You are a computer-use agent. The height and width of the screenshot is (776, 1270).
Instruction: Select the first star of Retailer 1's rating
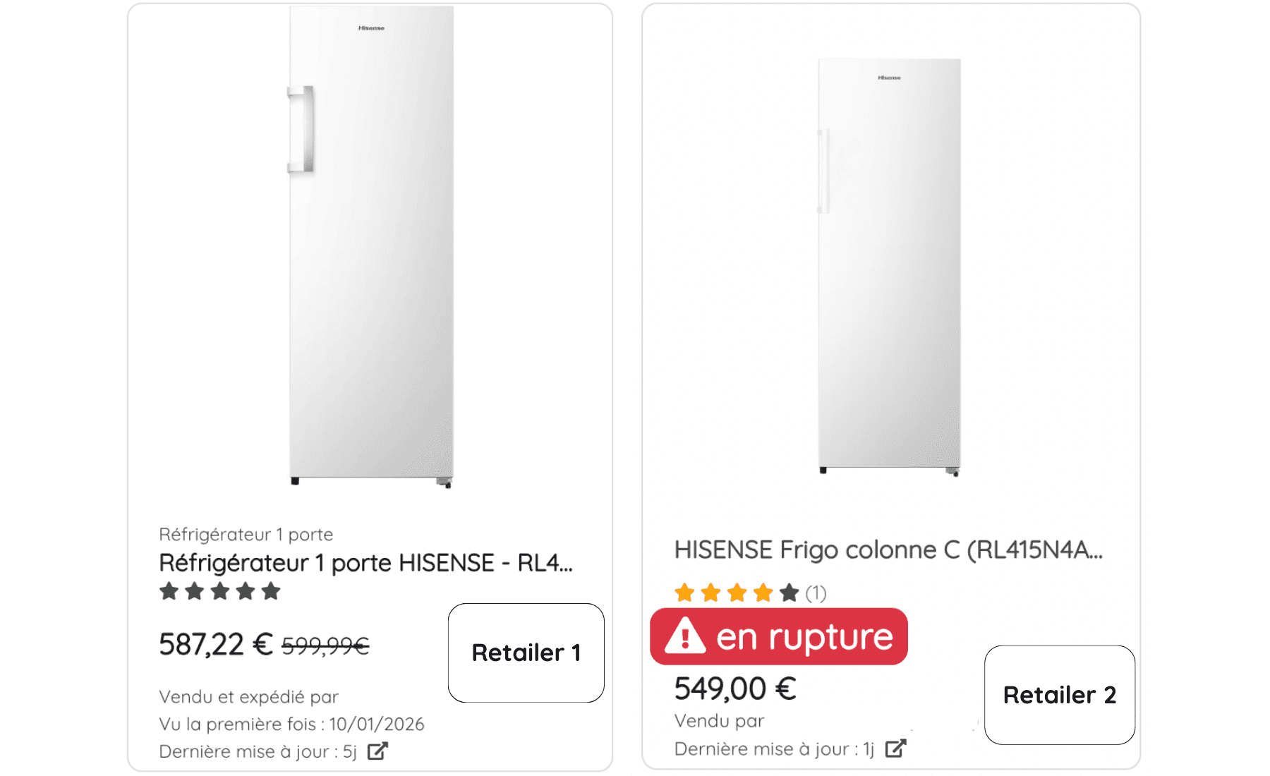tap(169, 591)
